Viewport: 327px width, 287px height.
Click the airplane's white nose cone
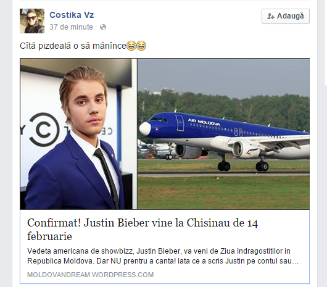[145, 128]
